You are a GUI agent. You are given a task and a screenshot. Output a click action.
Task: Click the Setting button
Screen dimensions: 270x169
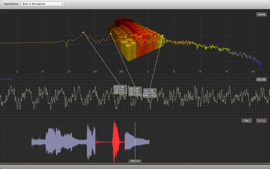[261, 15]
